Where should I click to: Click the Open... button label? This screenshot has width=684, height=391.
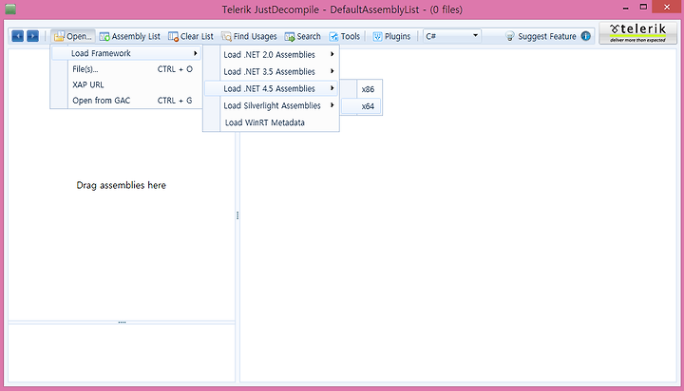[x=79, y=37]
